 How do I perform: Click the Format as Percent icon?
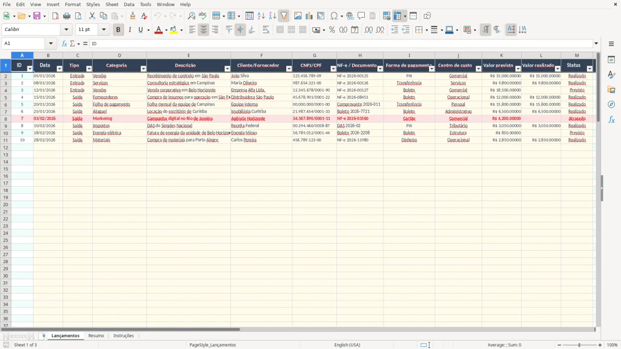coord(332,30)
